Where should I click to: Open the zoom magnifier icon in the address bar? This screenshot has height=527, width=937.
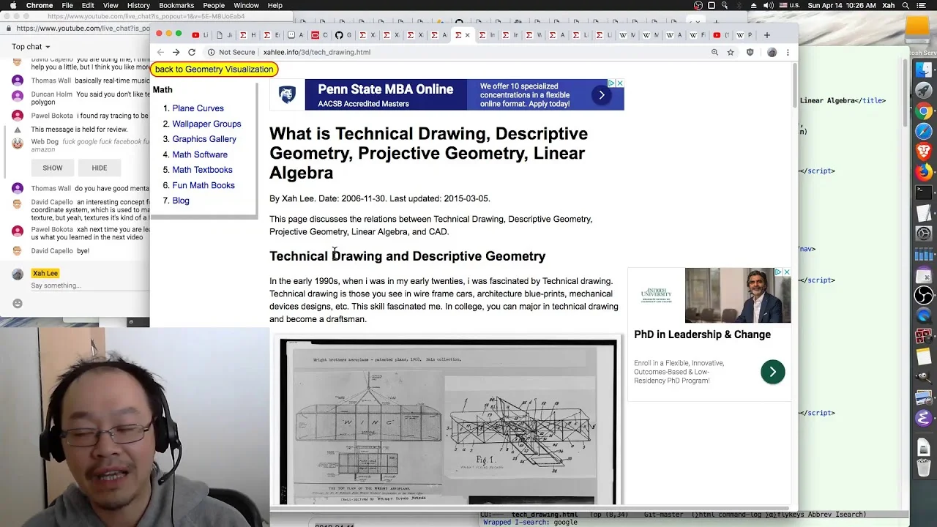coord(714,52)
